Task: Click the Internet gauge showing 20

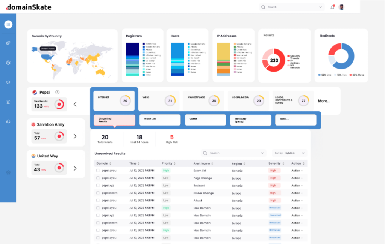Action: 125,100
